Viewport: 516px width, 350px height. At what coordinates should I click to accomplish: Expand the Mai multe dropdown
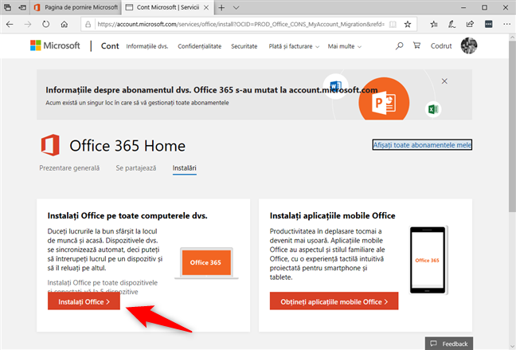coord(344,46)
